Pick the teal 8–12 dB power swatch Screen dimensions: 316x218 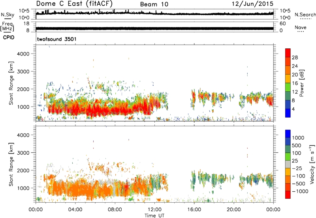[x=288, y=96]
